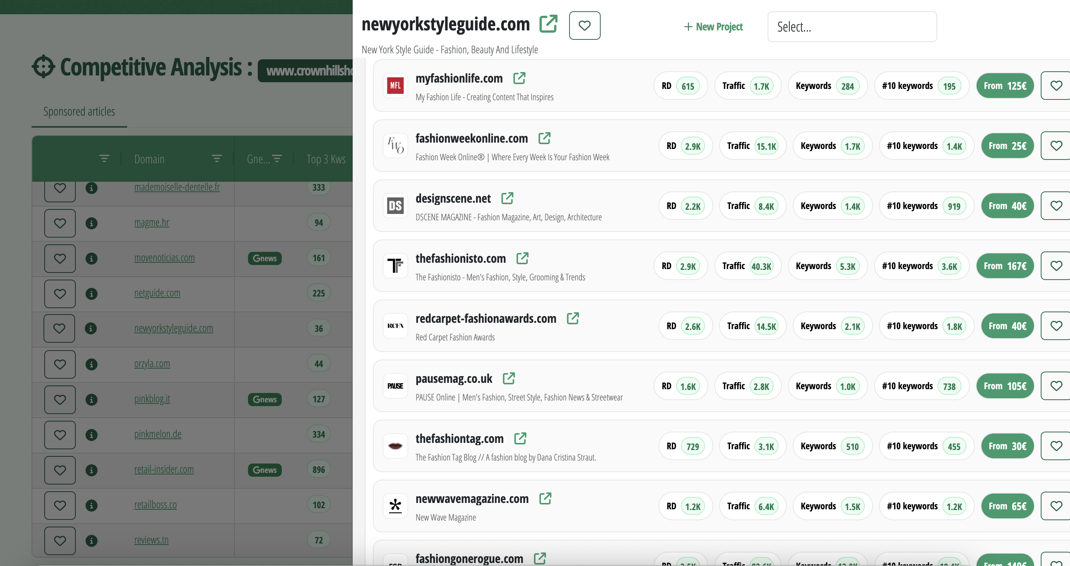Image resolution: width=1070 pixels, height=566 pixels.
Task: Click the New Project button
Action: (x=713, y=27)
